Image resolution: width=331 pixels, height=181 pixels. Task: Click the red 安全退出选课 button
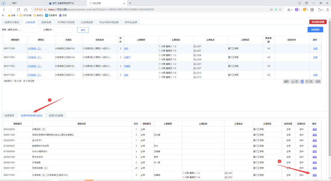click(x=318, y=22)
